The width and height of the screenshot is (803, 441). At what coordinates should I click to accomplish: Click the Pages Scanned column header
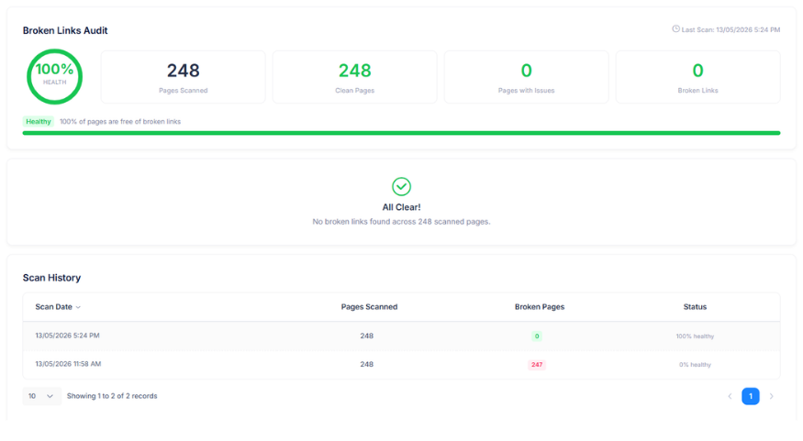[x=369, y=307]
